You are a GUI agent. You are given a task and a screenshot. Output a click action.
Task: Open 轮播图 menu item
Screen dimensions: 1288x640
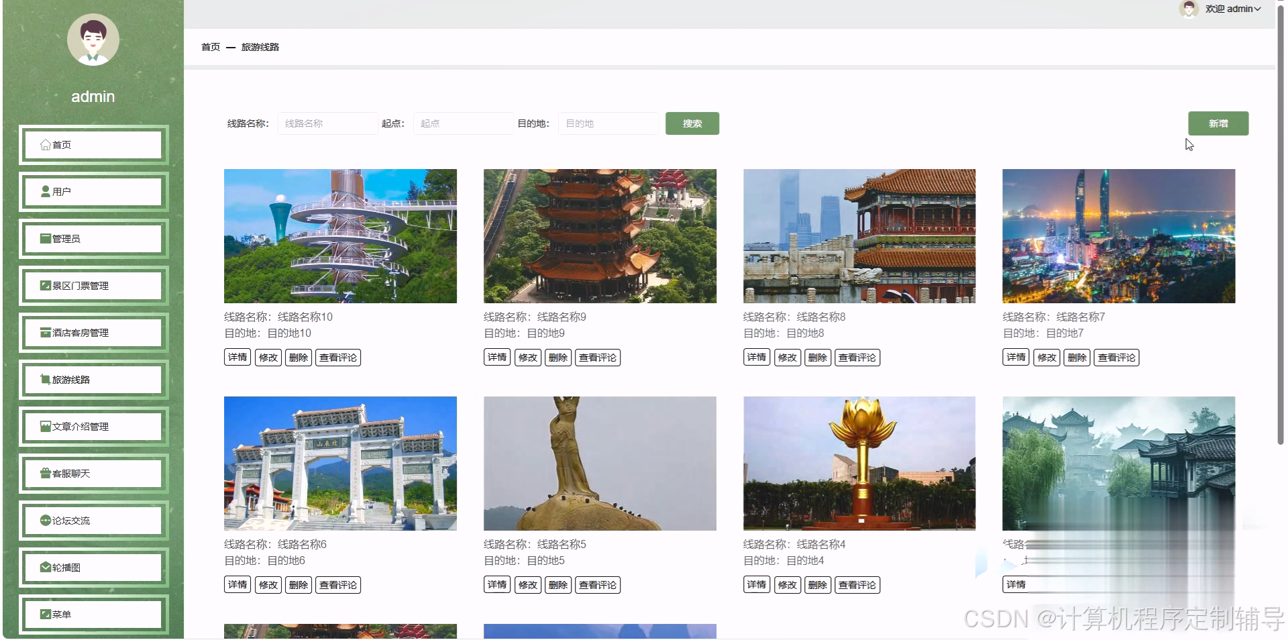tap(93, 568)
